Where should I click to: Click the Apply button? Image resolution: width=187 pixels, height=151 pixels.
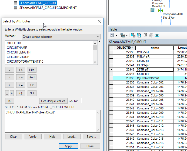click(x=68, y=146)
